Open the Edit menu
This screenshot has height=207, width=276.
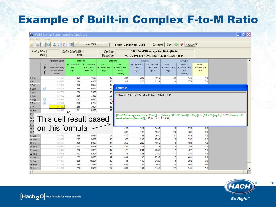(38, 39)
